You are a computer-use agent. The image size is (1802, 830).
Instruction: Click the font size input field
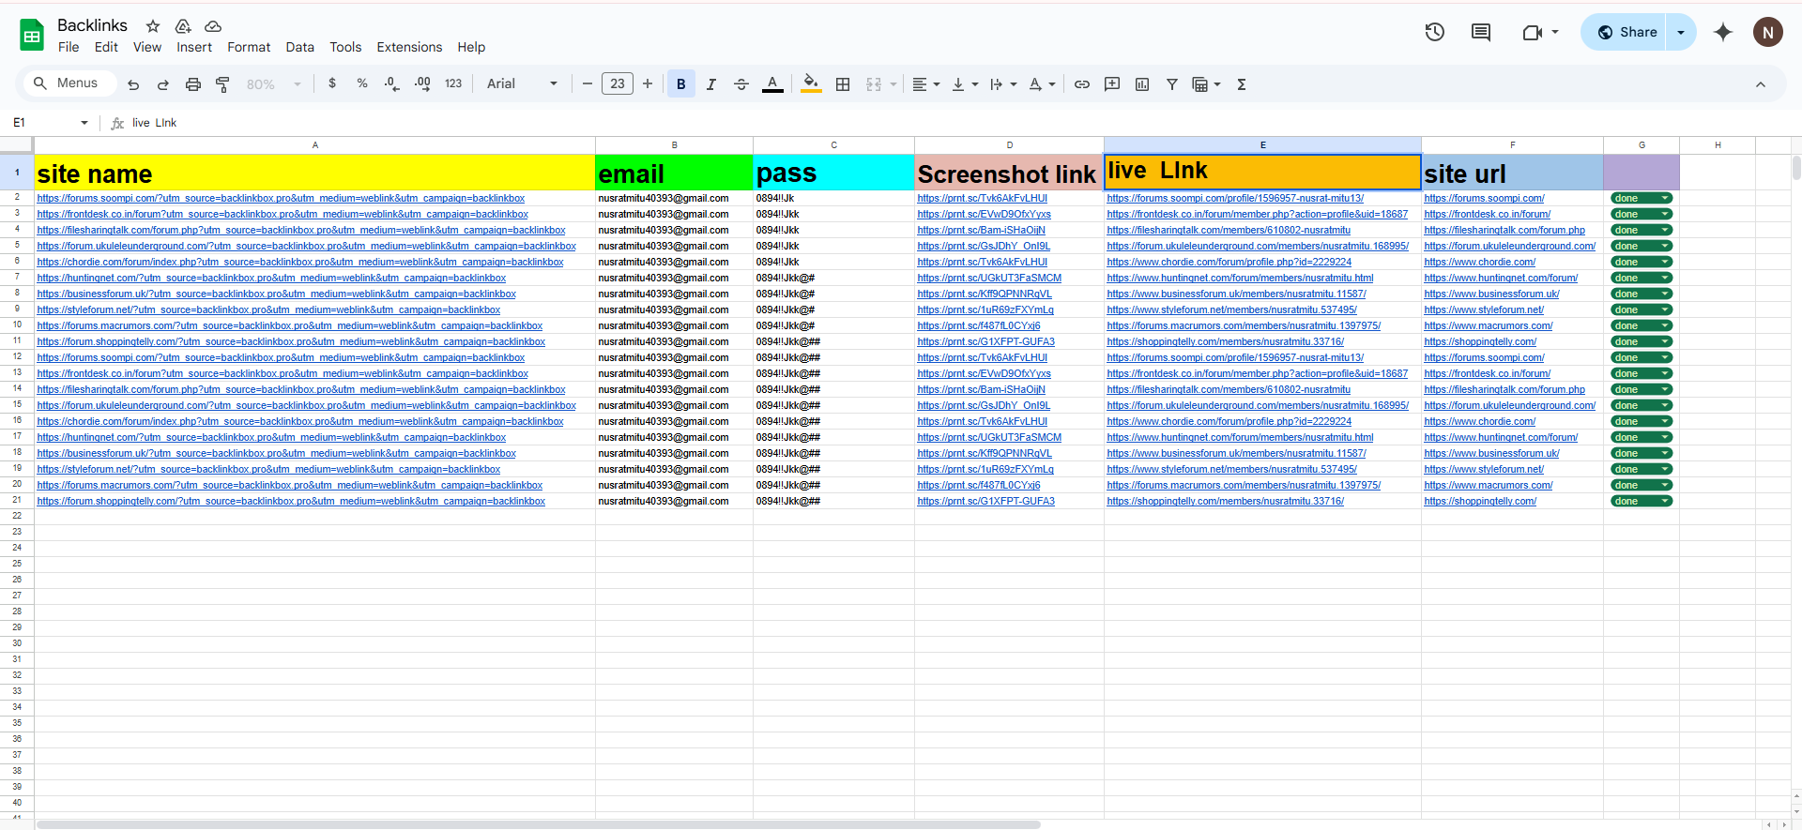[x=618, y=84]
